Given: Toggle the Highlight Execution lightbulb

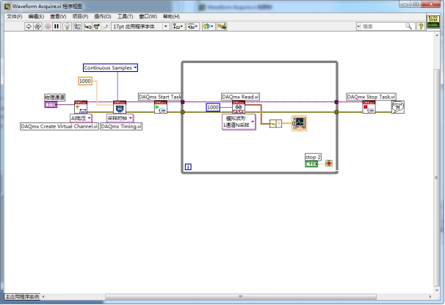Looking at the screenshot, I should (x=68, y=26).
